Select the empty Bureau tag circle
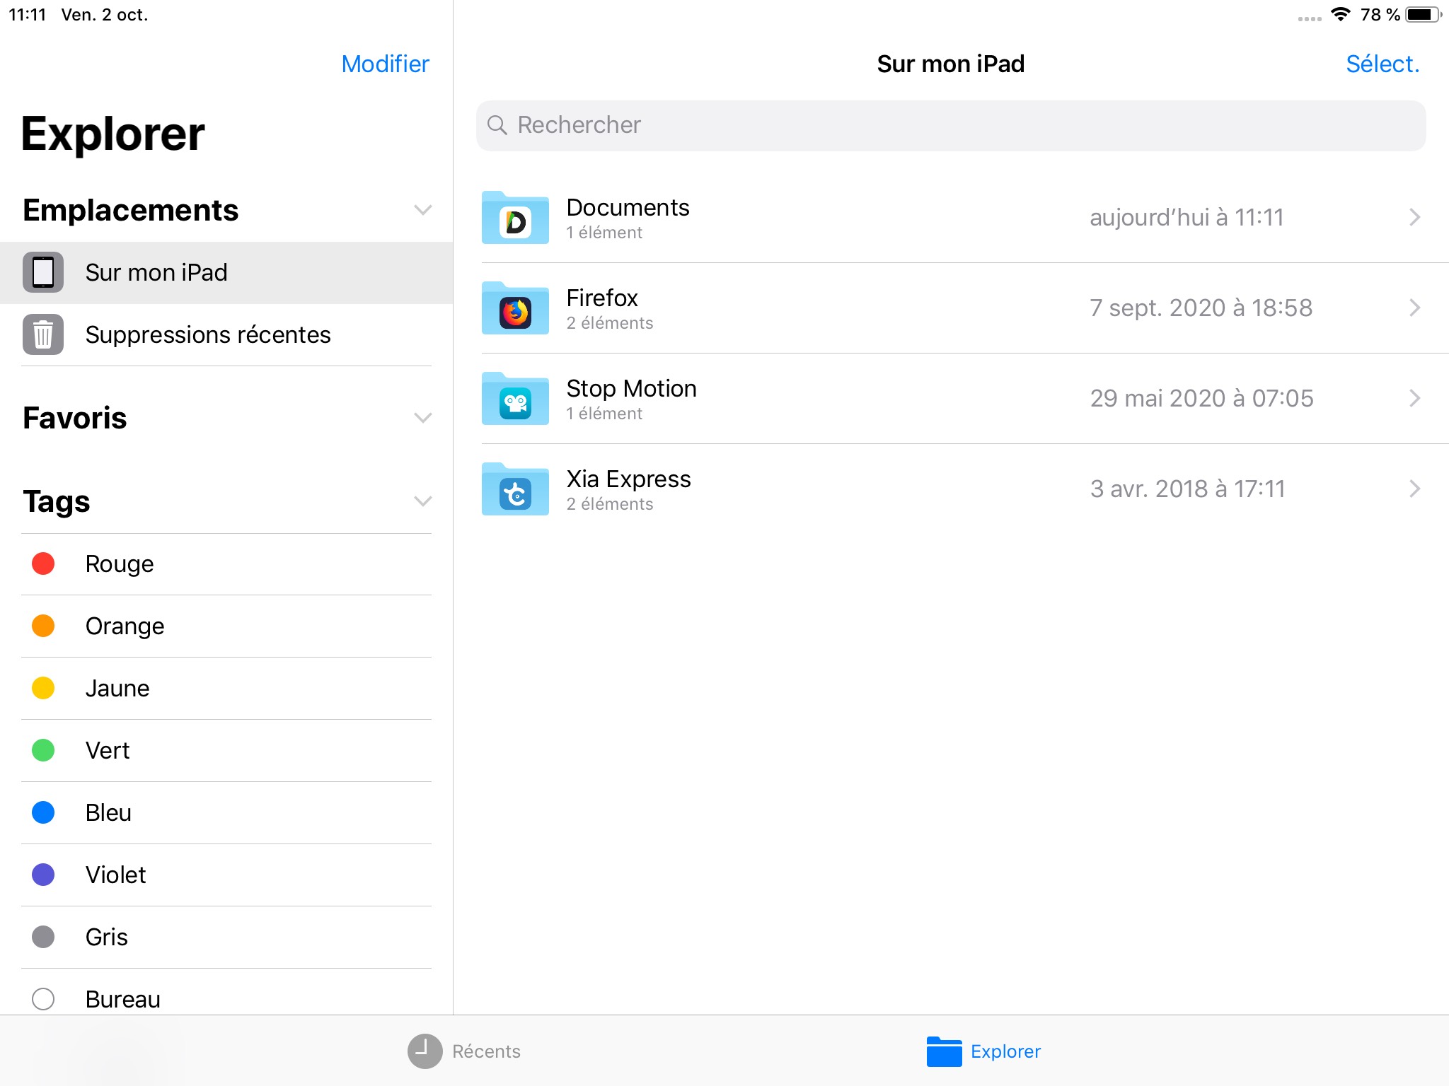Image resolution: width=1449 pixels, height=1086 pixels. pos(43,998)
